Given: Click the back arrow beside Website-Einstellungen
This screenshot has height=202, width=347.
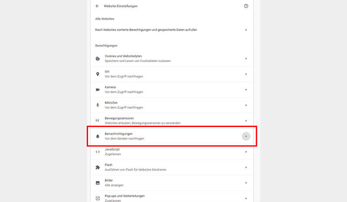Looking at the screenshot, I should 97,6.
